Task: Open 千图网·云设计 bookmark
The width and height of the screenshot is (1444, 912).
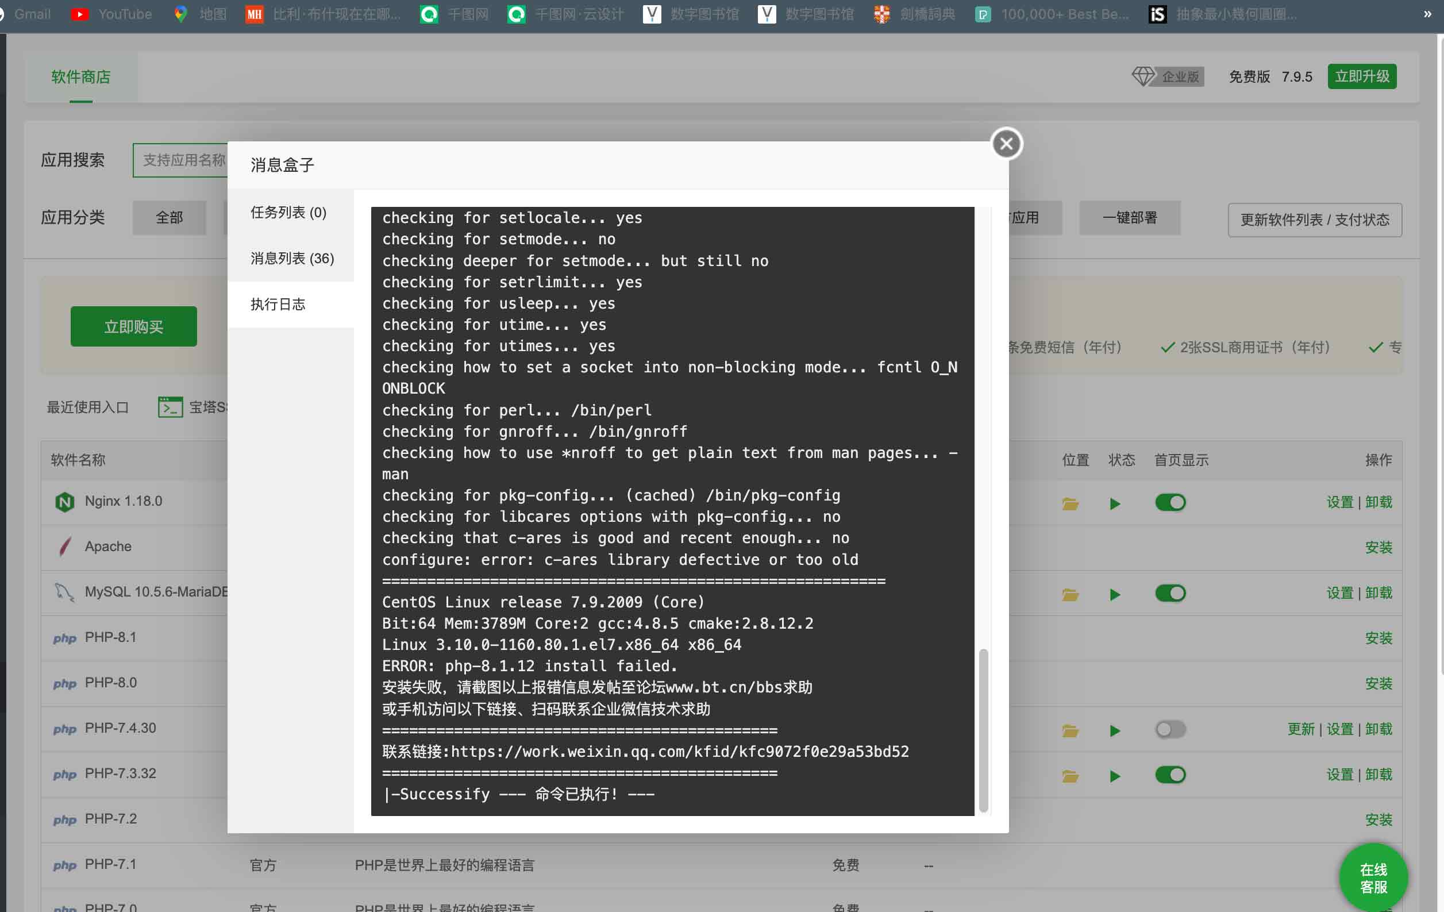Action: [565, 14]
